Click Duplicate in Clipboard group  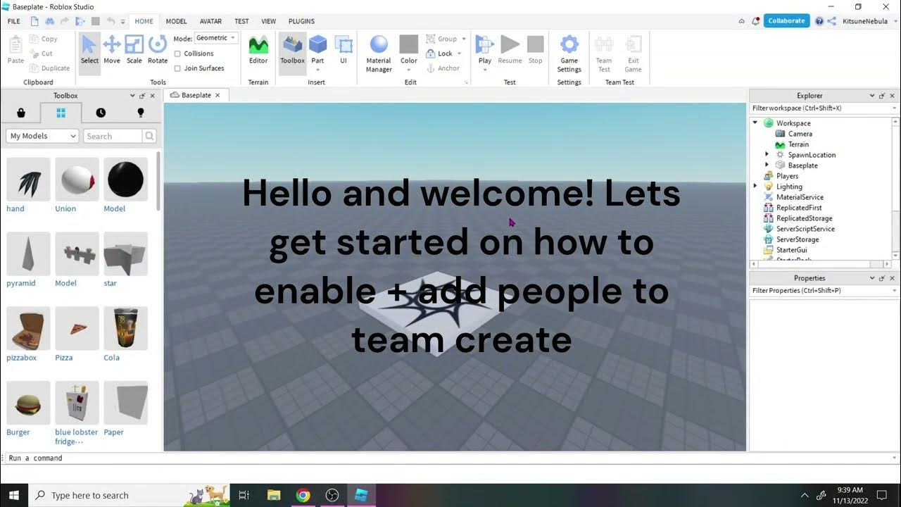click(x=49, y=68)
